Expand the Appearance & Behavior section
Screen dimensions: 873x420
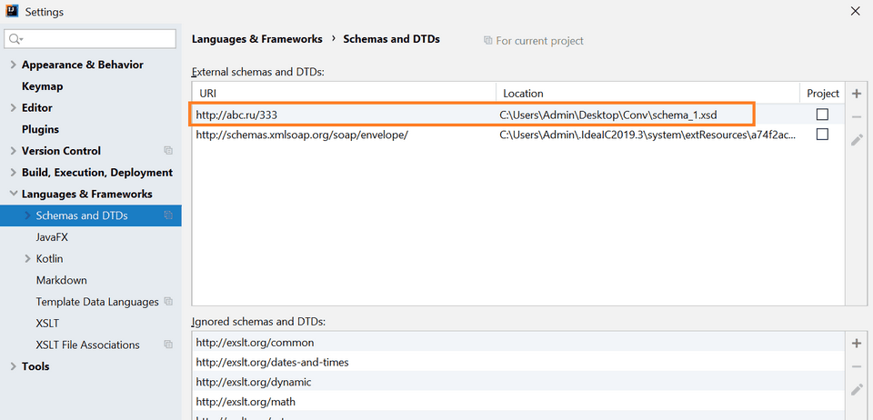click(x=13, y=65)
